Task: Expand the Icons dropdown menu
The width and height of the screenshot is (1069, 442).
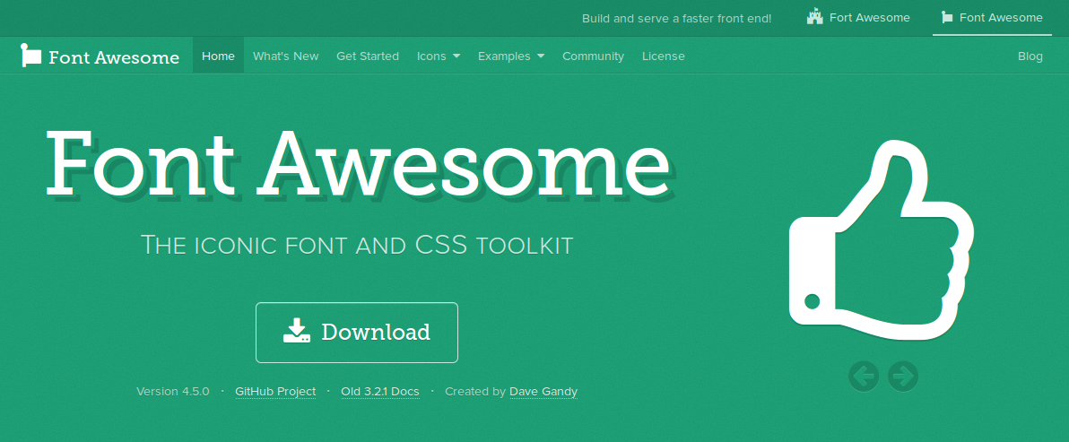Action: click(x=439, y=56)
